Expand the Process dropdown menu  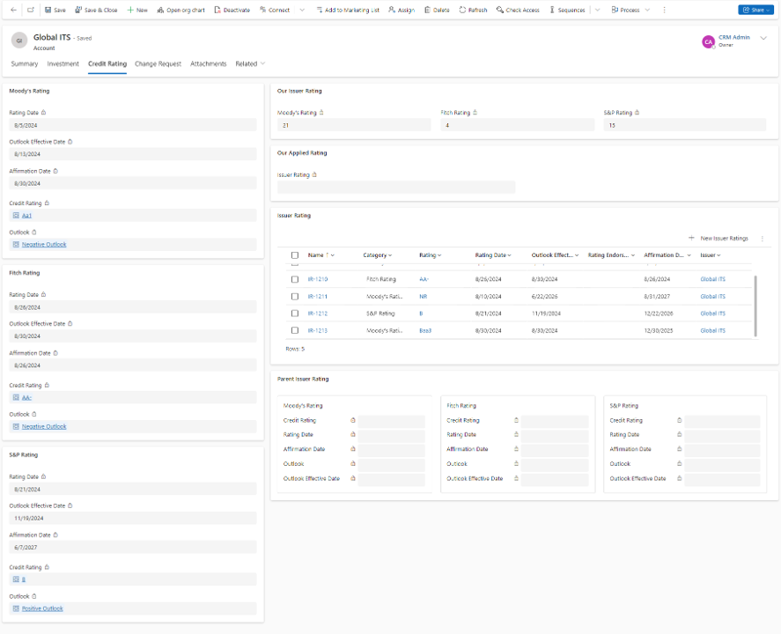click(630, 10)
